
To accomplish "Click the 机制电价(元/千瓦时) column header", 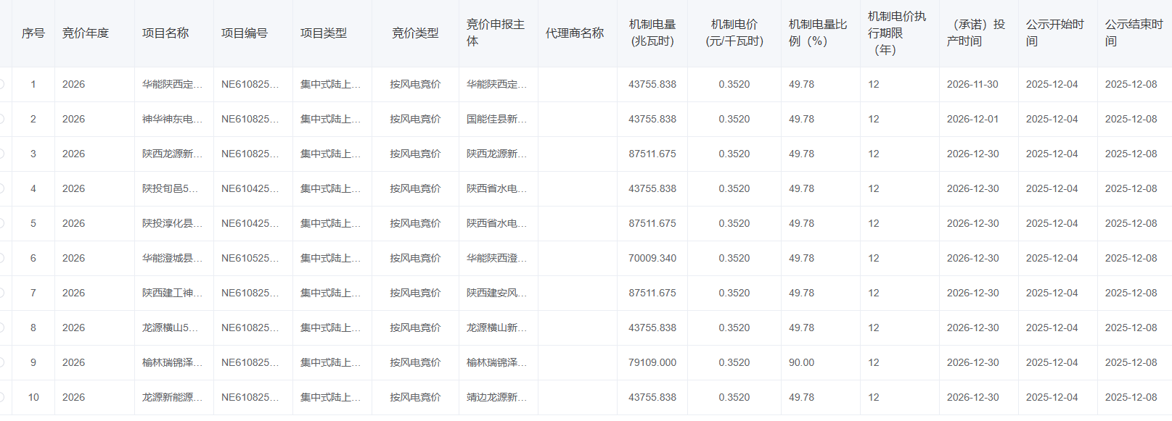I will point(734,33).
